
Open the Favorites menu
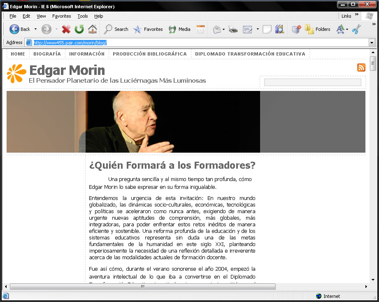[x=62, y=16]
